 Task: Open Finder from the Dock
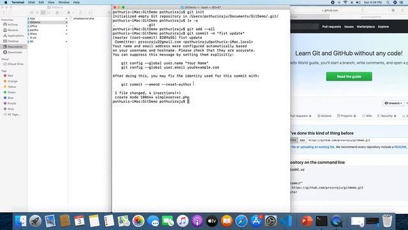(x=20, y=221)
